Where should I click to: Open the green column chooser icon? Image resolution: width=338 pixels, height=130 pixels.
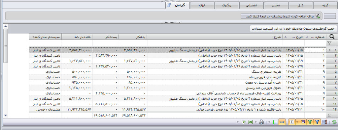(275, 122)
